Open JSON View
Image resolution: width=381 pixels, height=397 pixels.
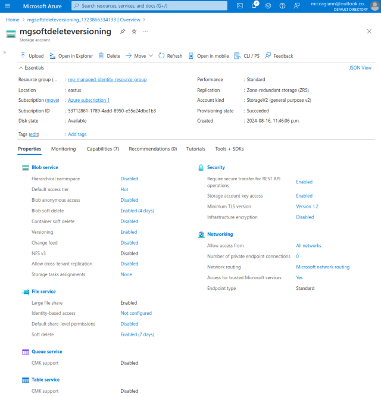pos(360,68)
